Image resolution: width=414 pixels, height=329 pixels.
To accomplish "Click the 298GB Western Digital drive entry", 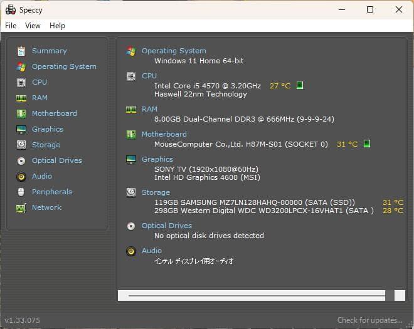I will 264,211.
